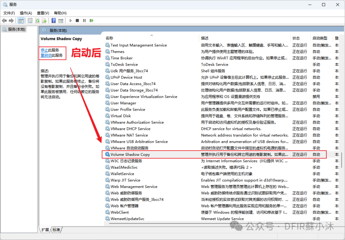Click the Stop Service square icon
The height and width of the screenshot is (240, 345).
[x=77, y=20]
